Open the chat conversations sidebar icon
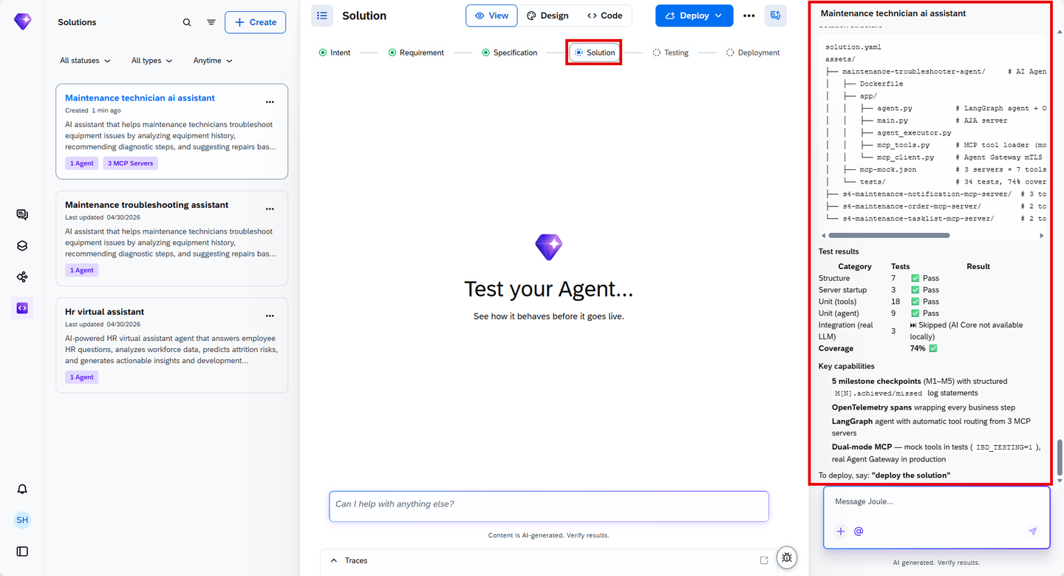Screen dimensions: 1064x576 tap(22, 214)
